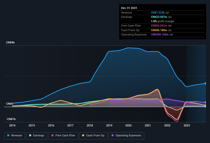Hide the Cash From Op legend series
Viewport: 210px width, 143px height.
pyautogui.click(x=93, y=136)
